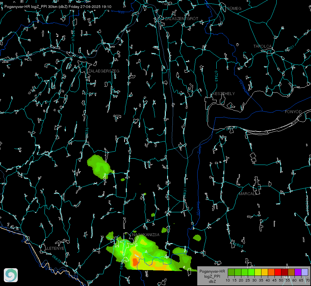
Task: Select the 50–55 dBZ dark red swatch
Action: tap(285, 272)
